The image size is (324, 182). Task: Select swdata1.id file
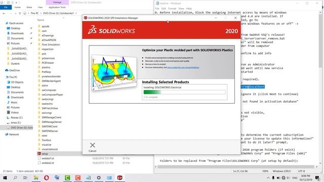48,158
